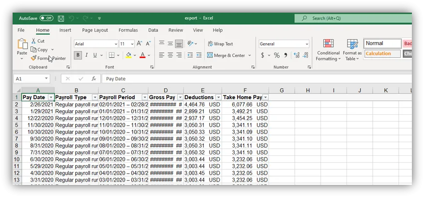Toggle Bold formatting button
Viewport: 424px width, 197px height.
click(78, 55)
